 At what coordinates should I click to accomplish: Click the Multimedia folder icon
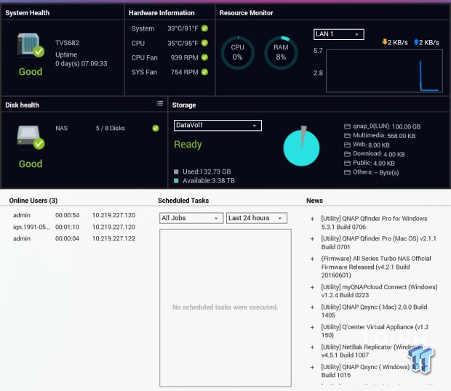(x=347, y=136)
